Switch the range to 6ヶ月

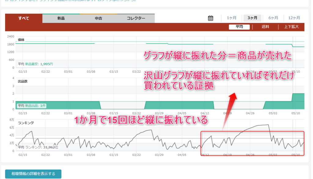pos(273,18)
